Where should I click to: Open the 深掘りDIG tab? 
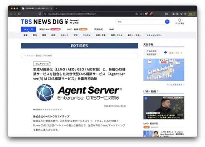50,29
